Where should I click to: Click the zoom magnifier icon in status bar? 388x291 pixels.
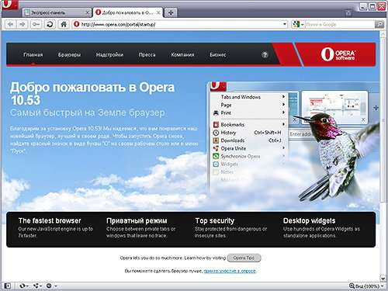[352, 286]
